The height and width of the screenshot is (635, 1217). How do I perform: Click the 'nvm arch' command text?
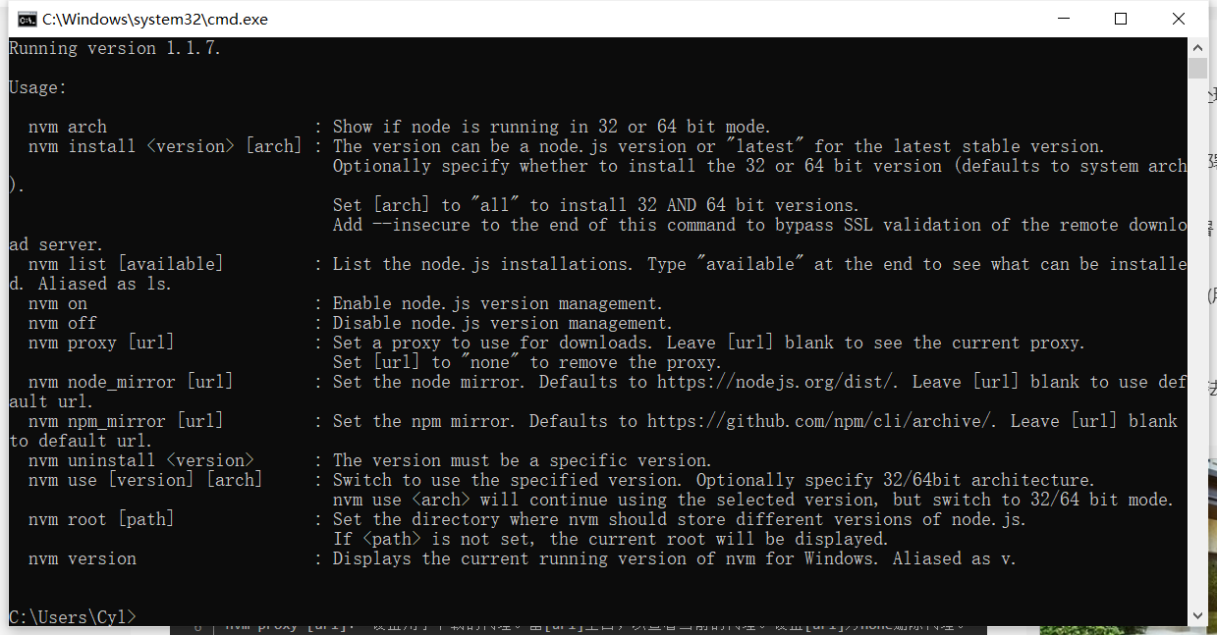68,127
